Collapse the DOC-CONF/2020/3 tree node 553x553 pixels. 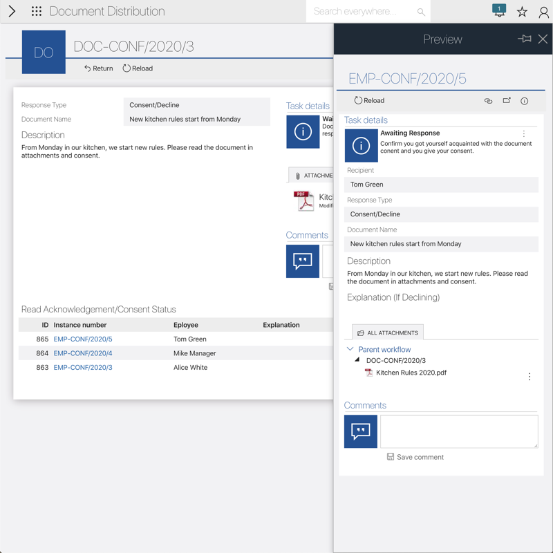tap(357, 360)
